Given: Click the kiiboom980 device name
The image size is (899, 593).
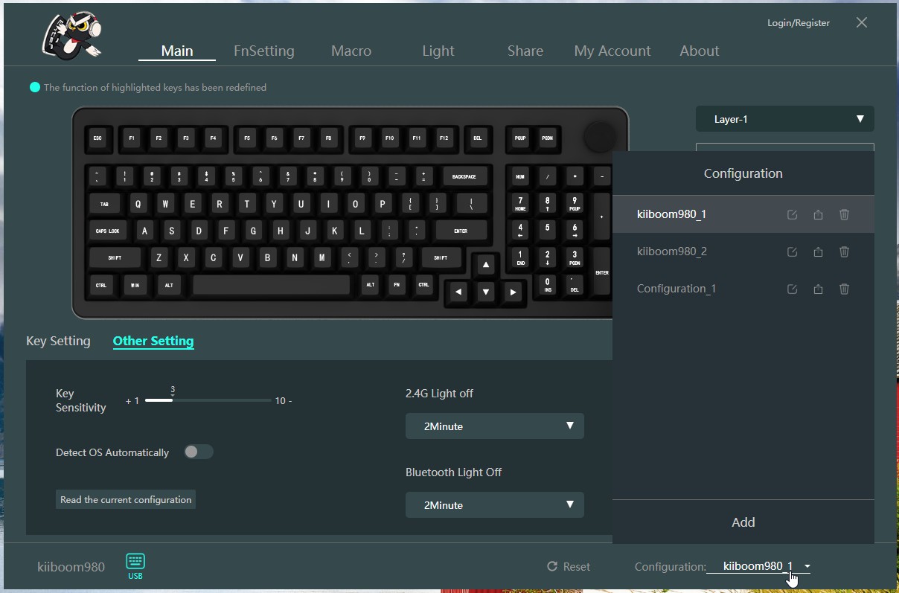Looking at the screenshot, I should [x=71, y=566].
